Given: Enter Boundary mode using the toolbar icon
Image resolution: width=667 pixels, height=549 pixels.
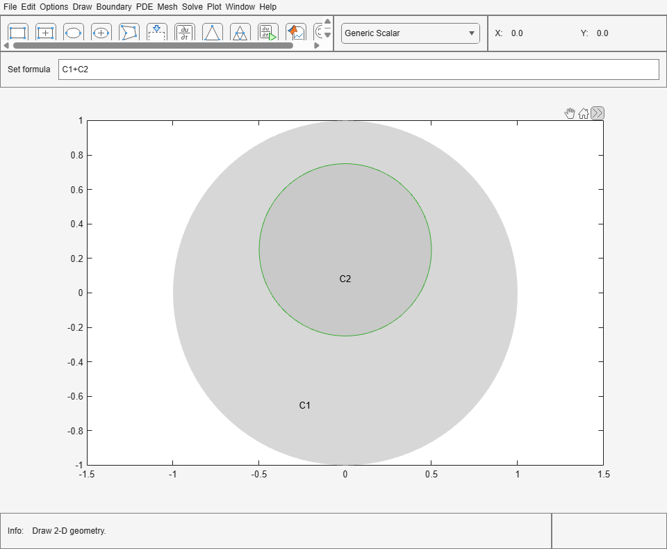Looking at the screenshot, I should coord(156,32).
